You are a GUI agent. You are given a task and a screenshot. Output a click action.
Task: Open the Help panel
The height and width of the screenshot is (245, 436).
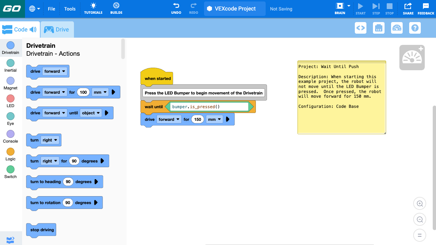(415, 28)
